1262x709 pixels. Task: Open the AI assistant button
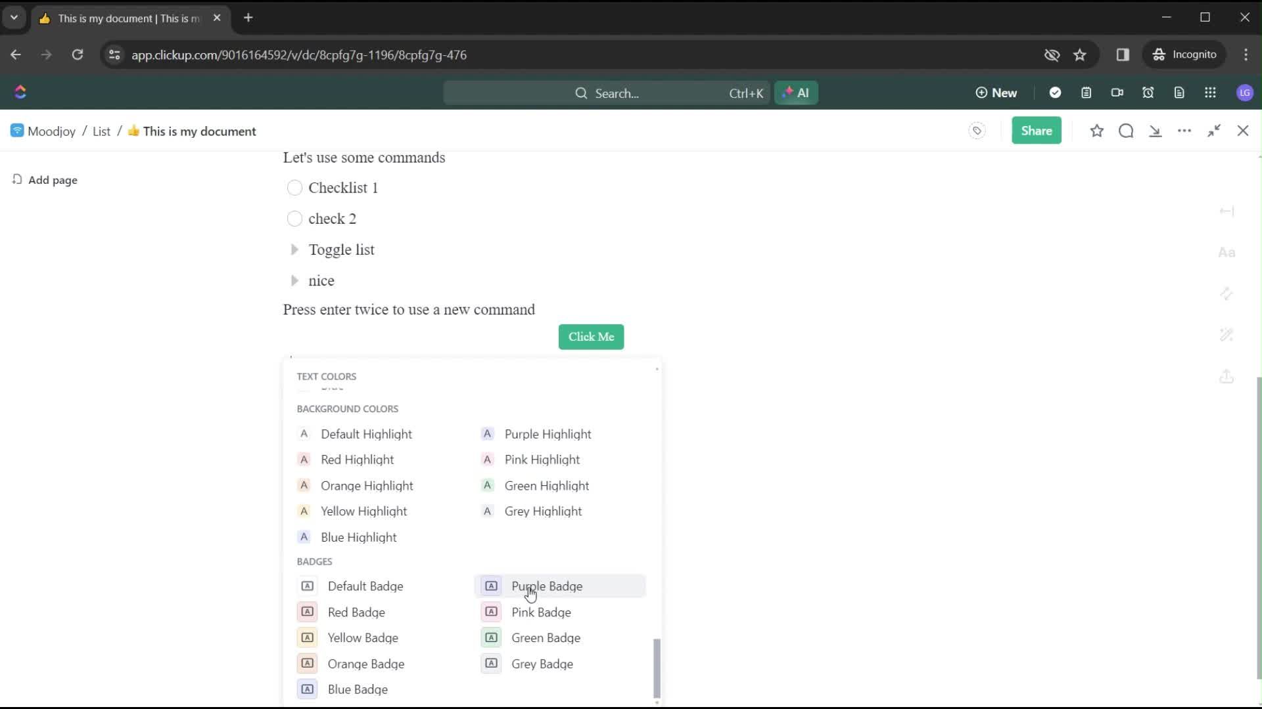pyautogui.click(x=796, y=93)
